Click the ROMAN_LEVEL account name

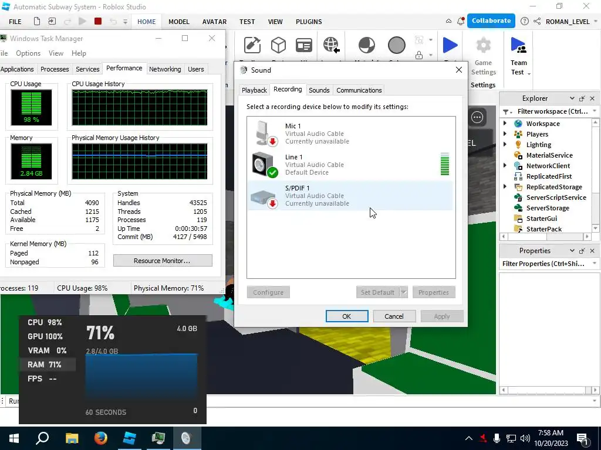568,22
